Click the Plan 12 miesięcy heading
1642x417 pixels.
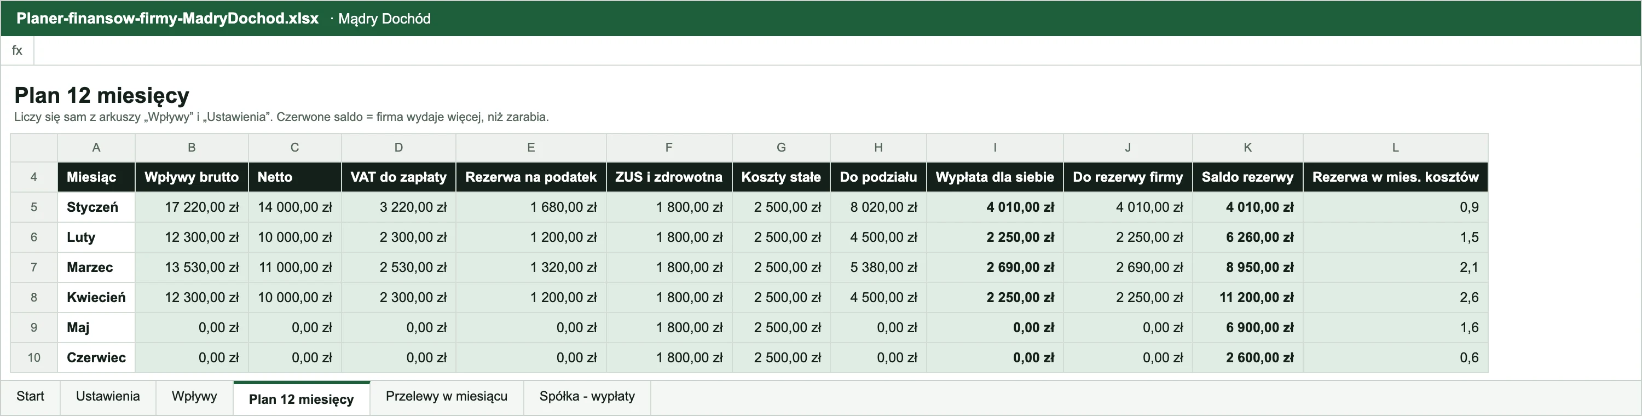coord(102,96)
